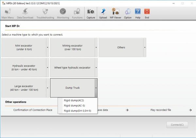Expand the Mining excavator dropdown arrow

96,47
